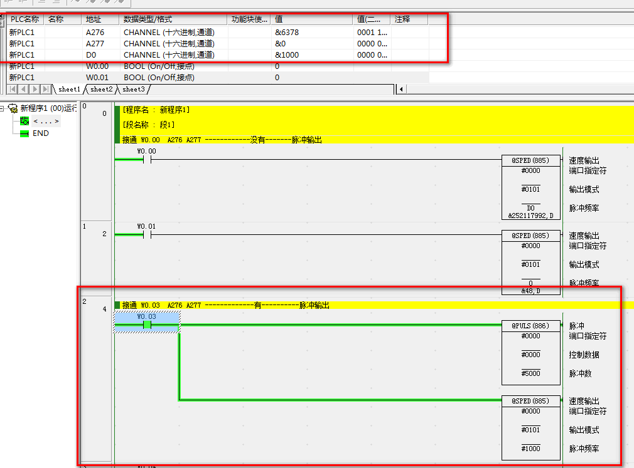Switch to the sheet3 tab
Viewport: 634px width, 468px height.
133,90
